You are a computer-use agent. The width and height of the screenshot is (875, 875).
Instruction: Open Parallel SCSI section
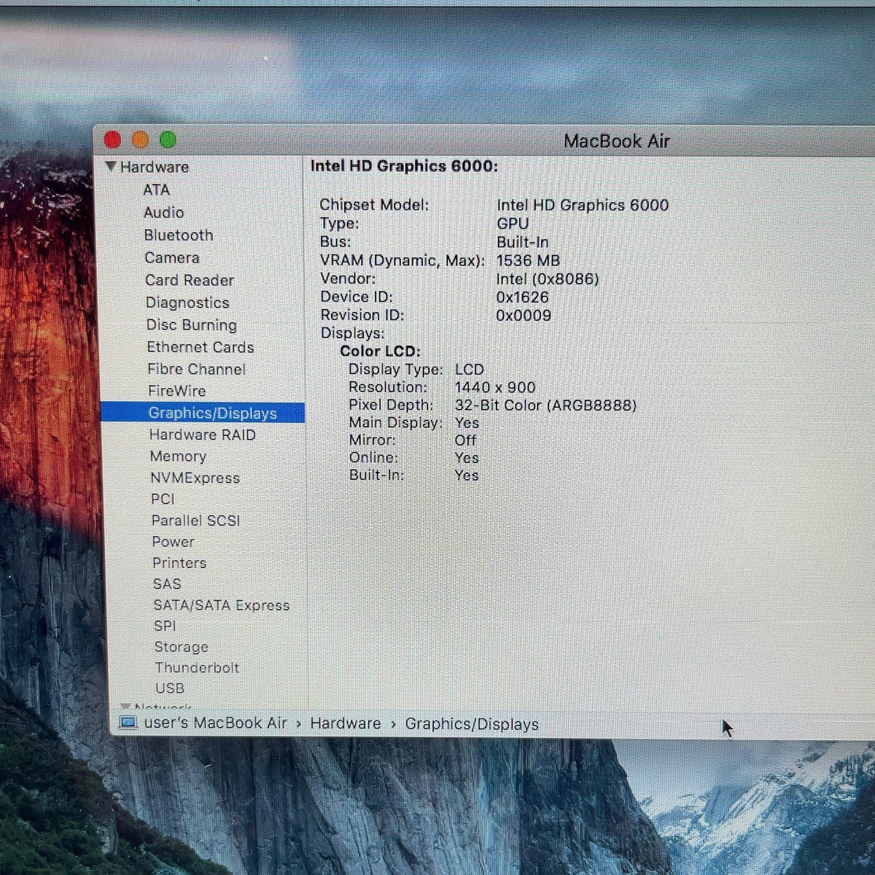point(195,521)
